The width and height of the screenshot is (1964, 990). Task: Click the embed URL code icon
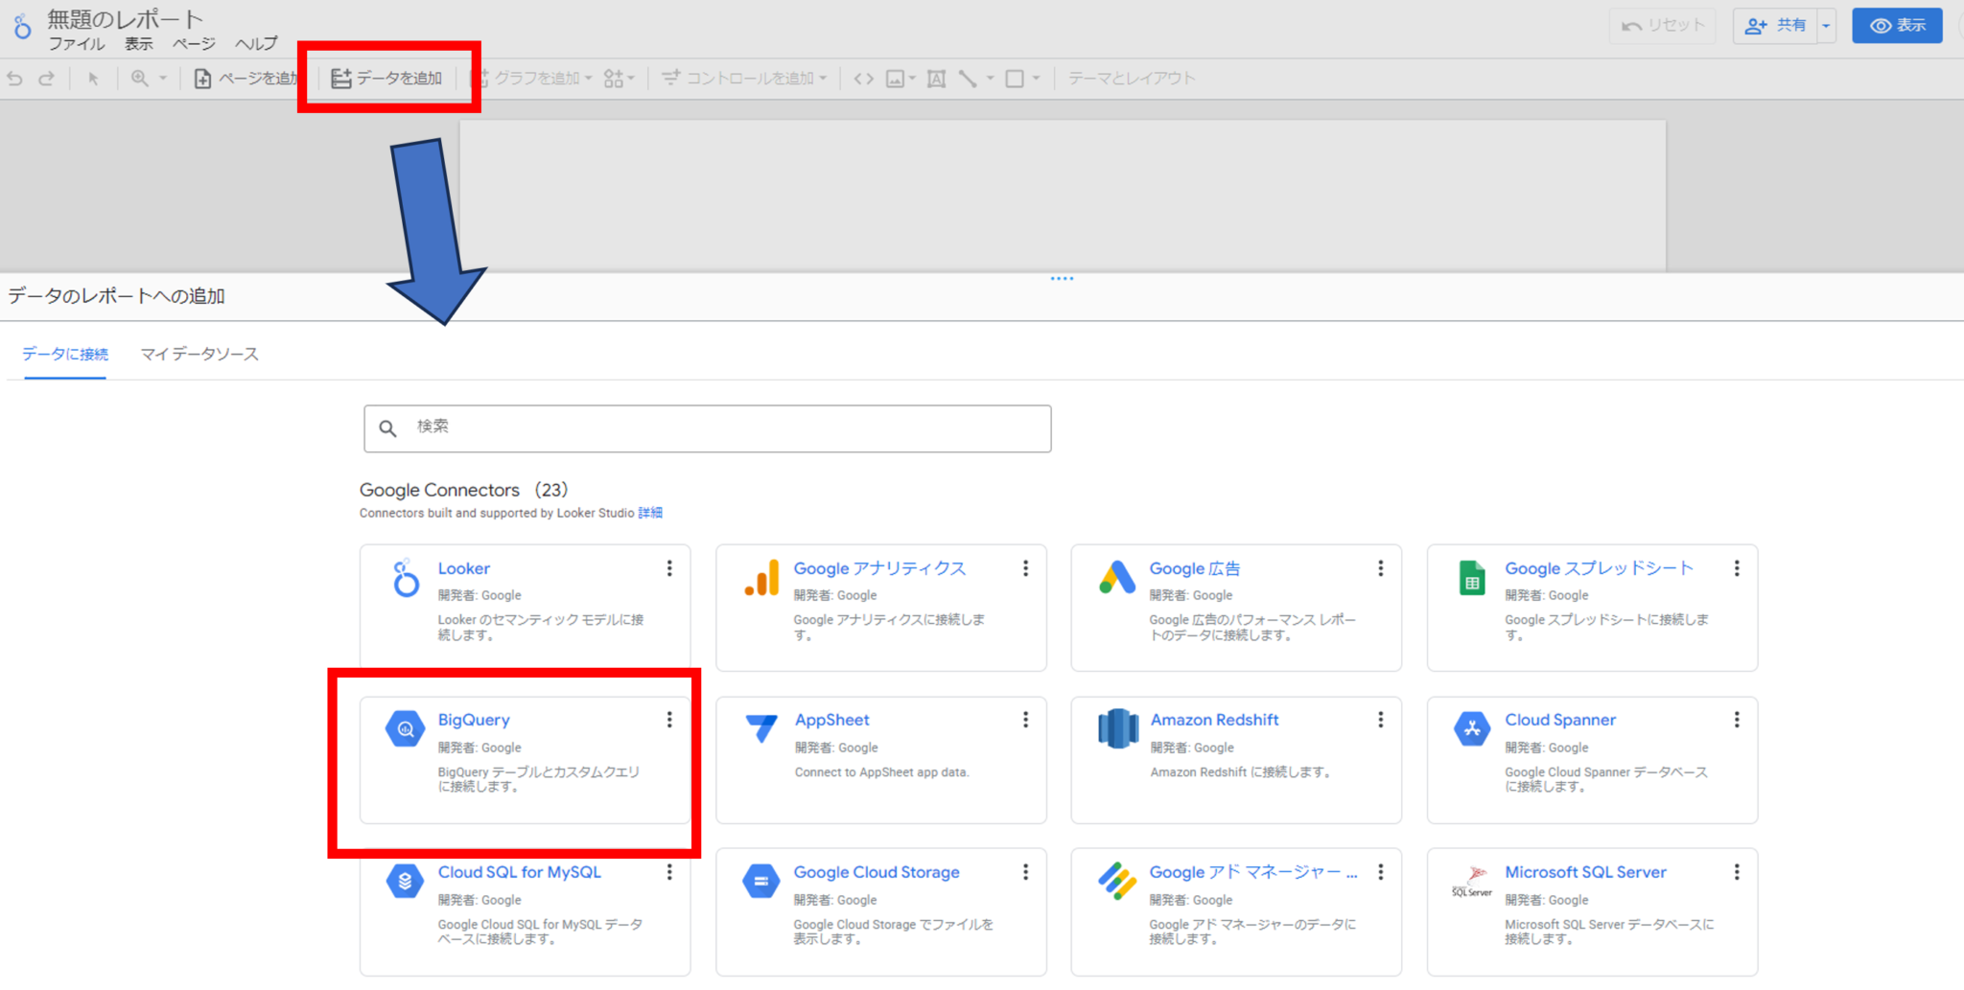coord(863,79)
